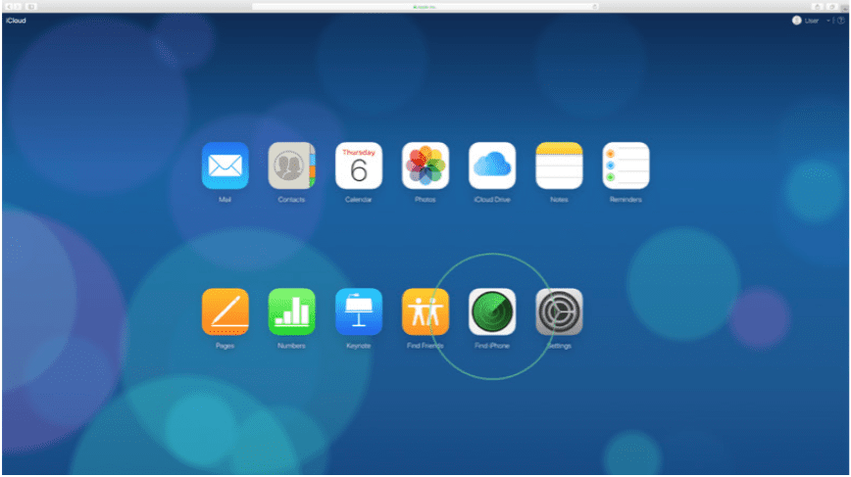Viewport: 851px width, 477px height.
Task: Open Find Friends
Action: 425,312
